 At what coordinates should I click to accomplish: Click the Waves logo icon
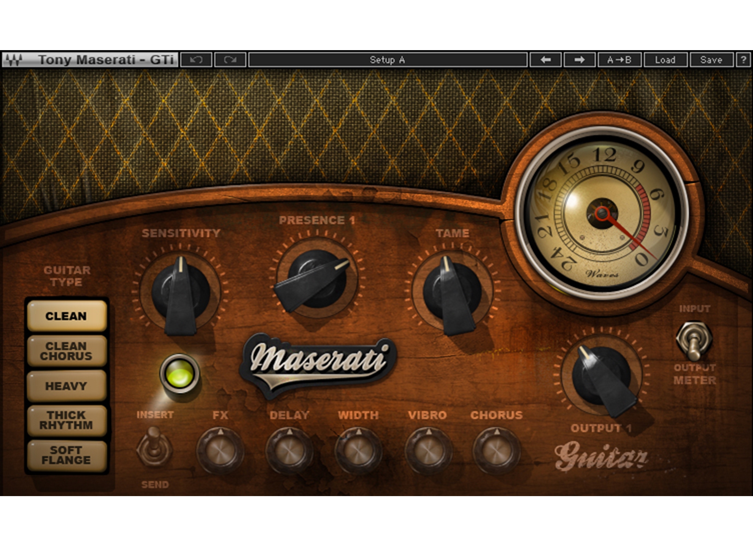tap(14, 60)
